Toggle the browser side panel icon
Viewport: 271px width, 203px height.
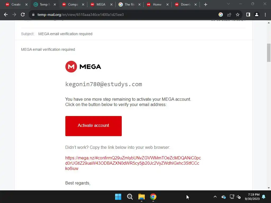tap(248, 15)
